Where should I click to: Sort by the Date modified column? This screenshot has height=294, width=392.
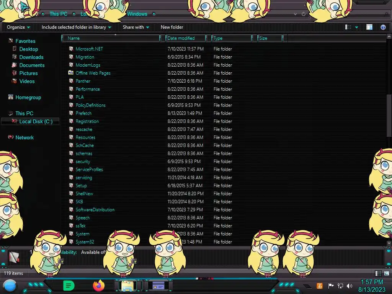(186, 38)
